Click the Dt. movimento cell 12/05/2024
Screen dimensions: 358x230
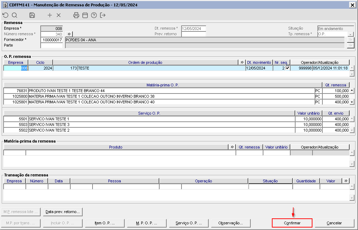click(259, 68)
